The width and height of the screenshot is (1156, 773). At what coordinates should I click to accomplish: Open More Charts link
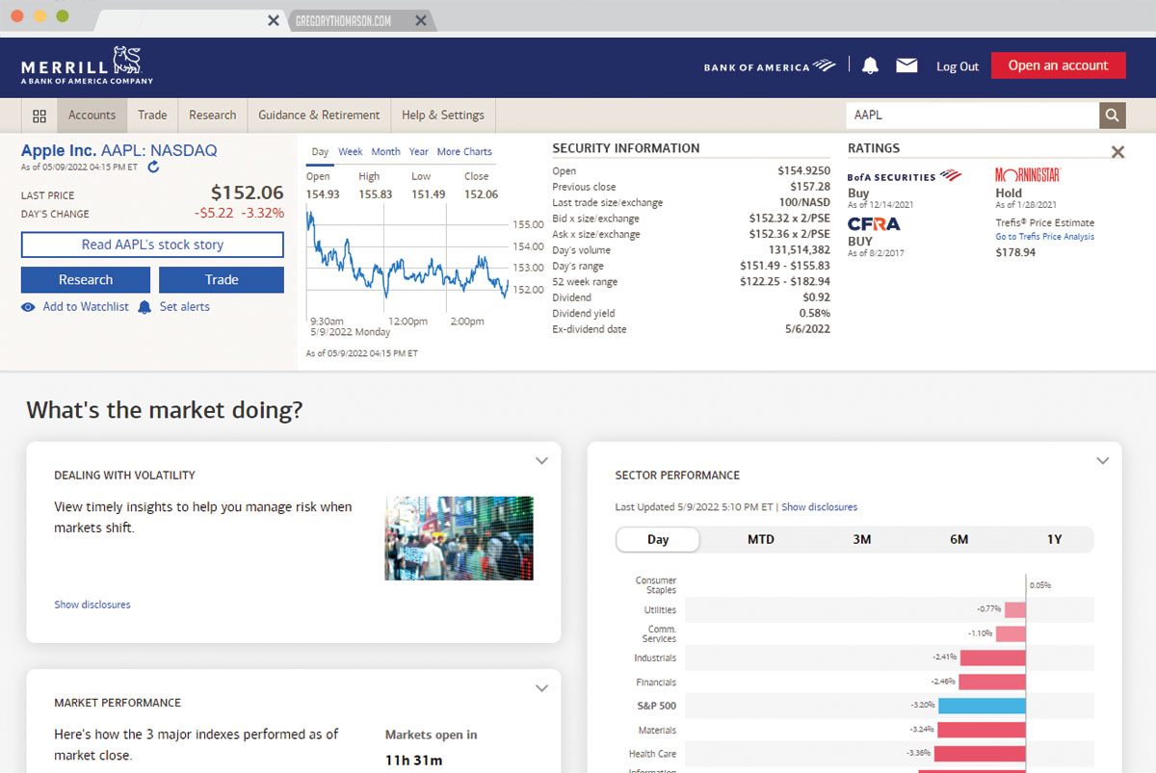point(464,152)
